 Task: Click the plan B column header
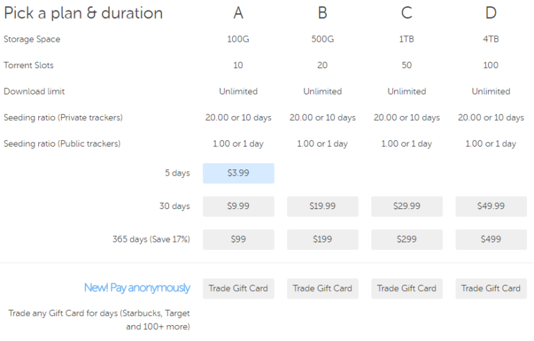[323, 13]
